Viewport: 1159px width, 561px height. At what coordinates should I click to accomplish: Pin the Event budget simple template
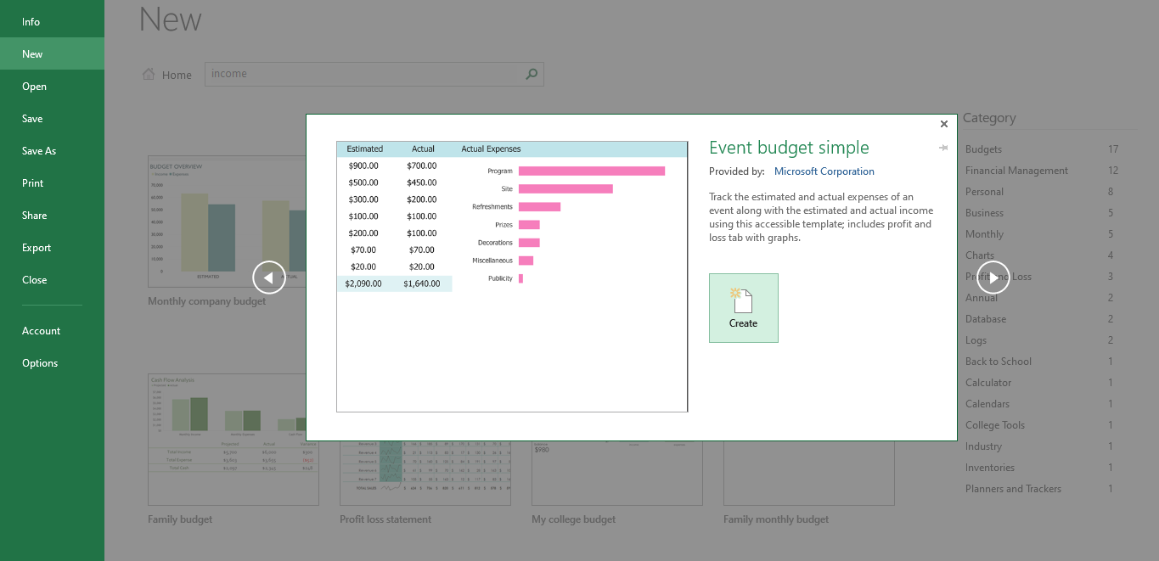click(943, 149)
